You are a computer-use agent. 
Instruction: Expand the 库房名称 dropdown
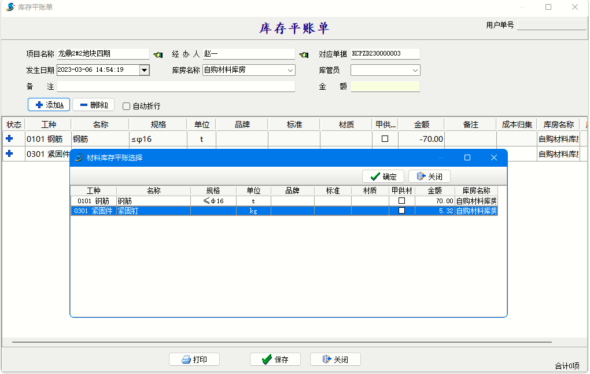coord(290,70)
